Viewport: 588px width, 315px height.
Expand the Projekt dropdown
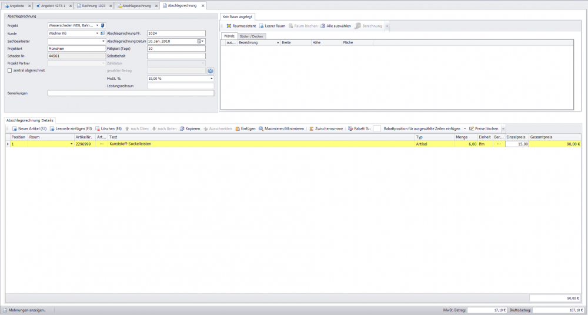point(97,26)
